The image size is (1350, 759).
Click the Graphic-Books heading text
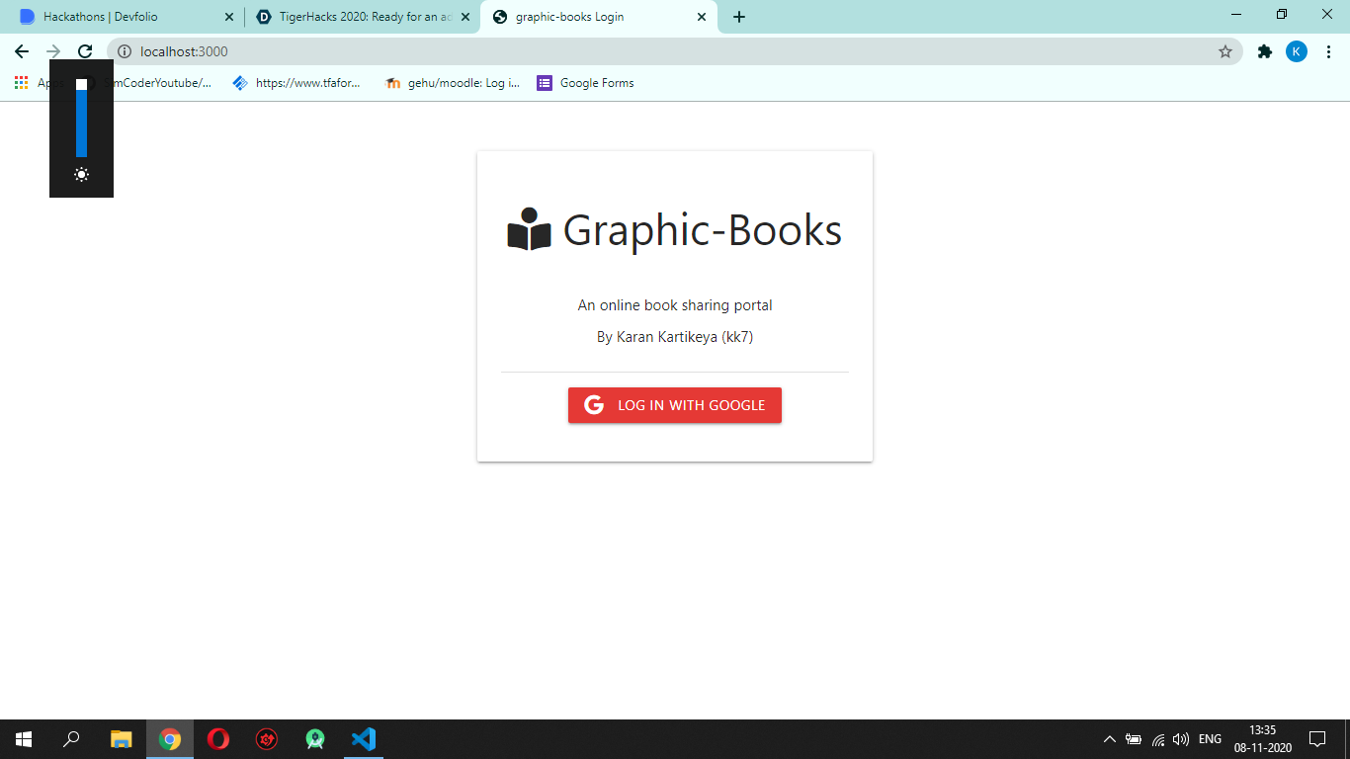coord(703,230)
